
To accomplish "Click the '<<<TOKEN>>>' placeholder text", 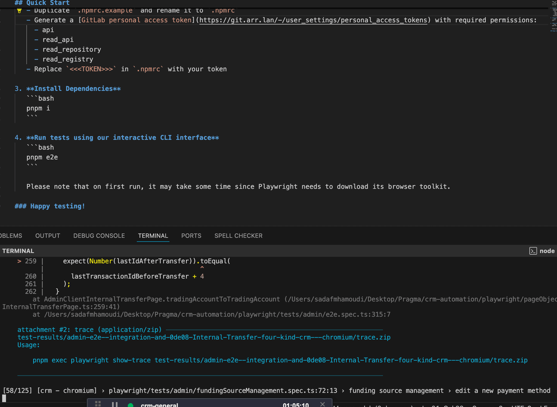I will tap(91, 69).
